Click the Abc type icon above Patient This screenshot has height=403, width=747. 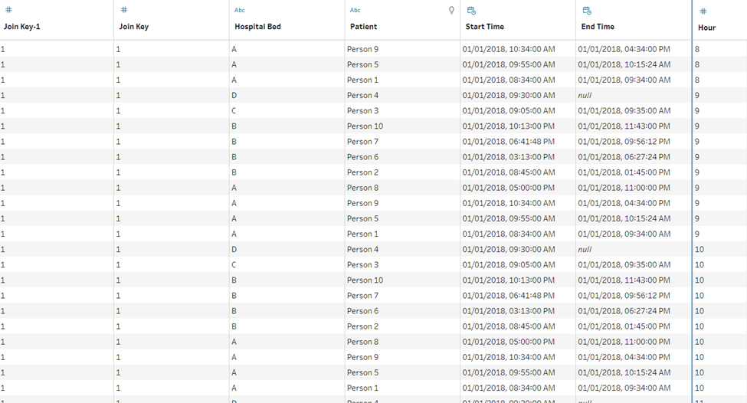click(355, 11)
